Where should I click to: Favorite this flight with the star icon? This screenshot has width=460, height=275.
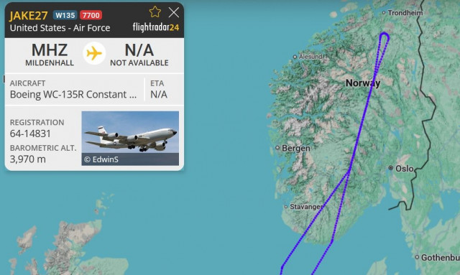coord(155,12)
